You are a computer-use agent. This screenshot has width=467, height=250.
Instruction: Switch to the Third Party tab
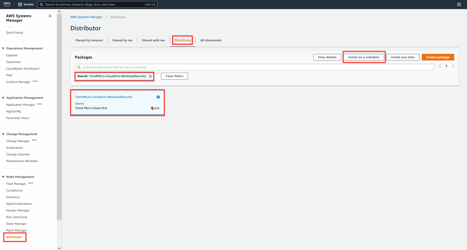pos(182,40)
